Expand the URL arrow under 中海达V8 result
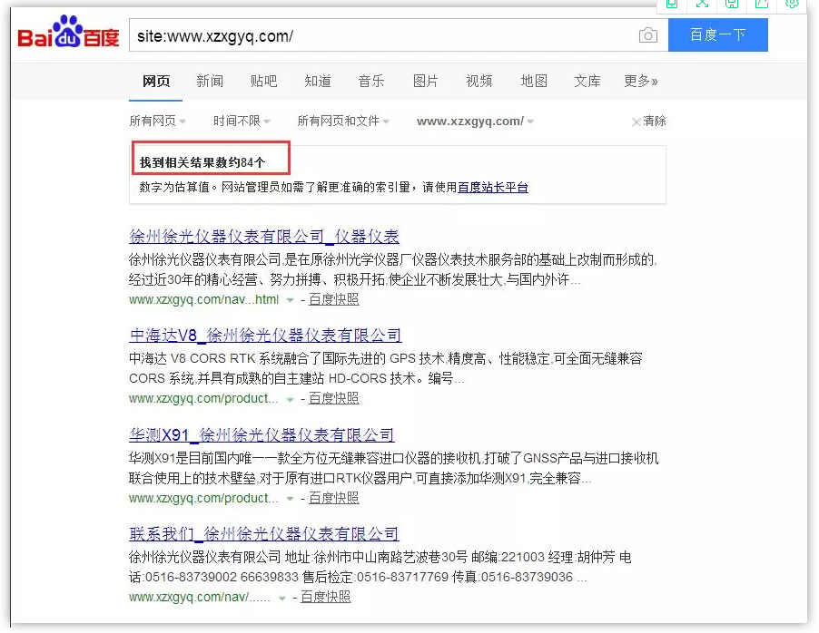819x633 pixels. point(290,399)
